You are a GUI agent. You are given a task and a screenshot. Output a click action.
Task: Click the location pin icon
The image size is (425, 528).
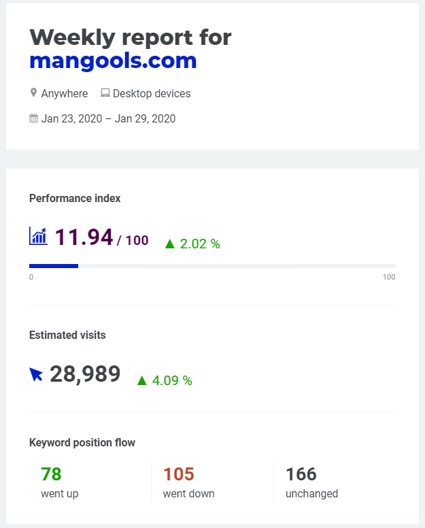[x=33, y=93]
